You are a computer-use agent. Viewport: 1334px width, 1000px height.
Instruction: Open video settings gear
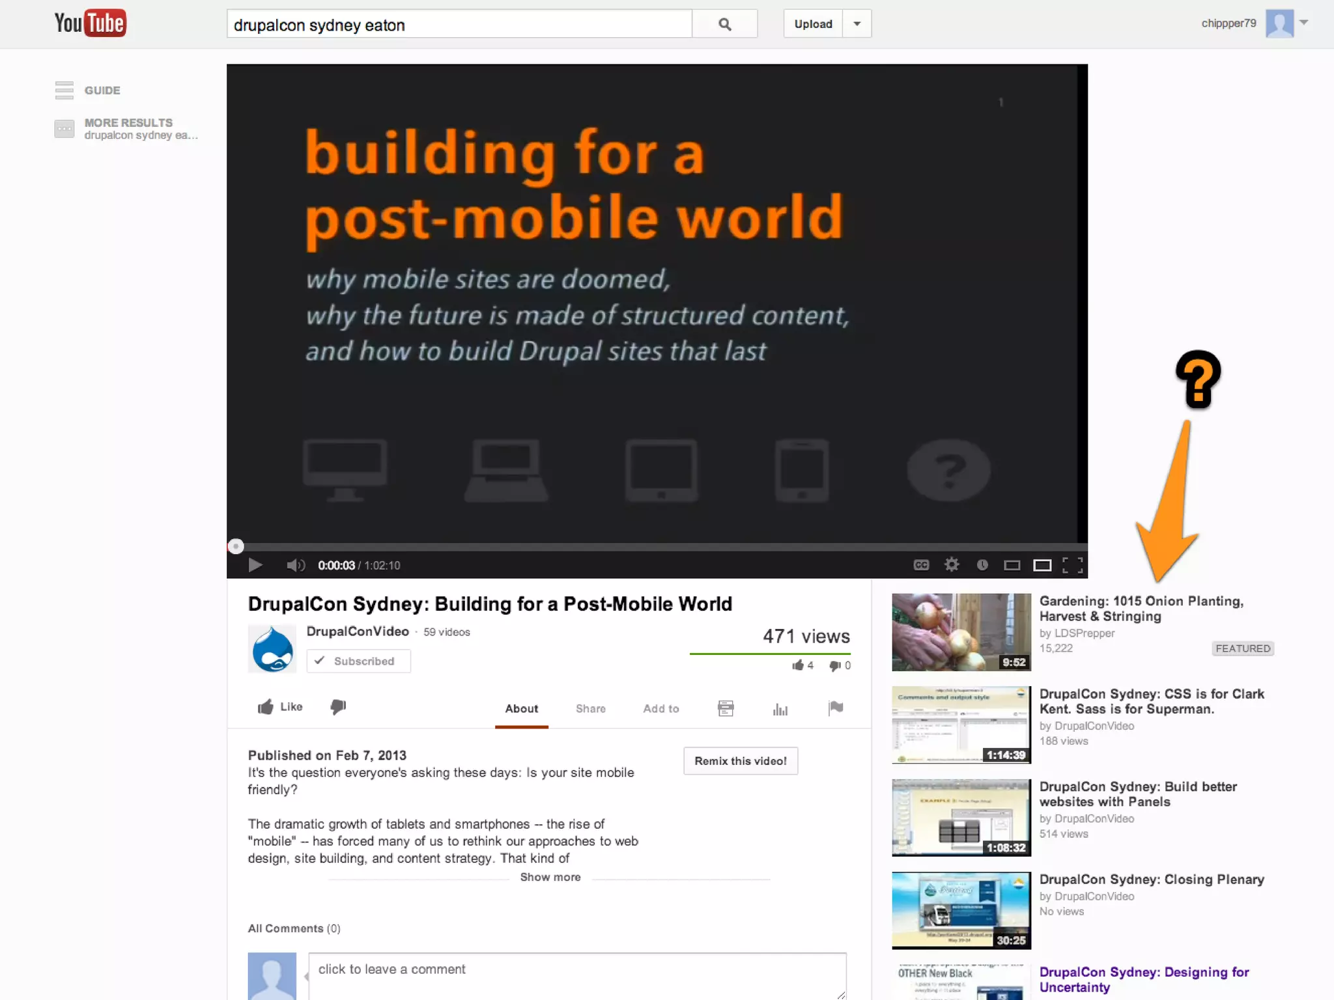[952, 565]
